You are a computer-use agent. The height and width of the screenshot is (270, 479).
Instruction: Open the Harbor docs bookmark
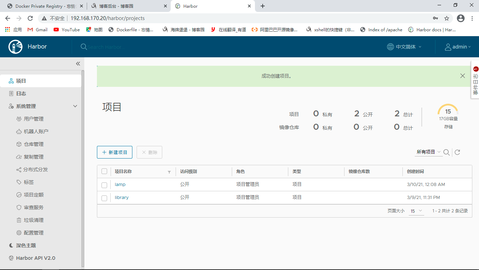click(432, 30)
